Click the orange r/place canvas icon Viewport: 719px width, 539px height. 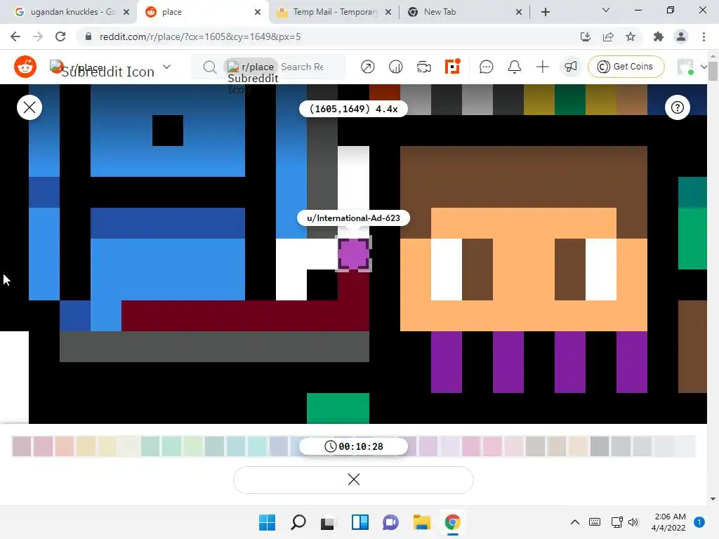tap(452, 67)
